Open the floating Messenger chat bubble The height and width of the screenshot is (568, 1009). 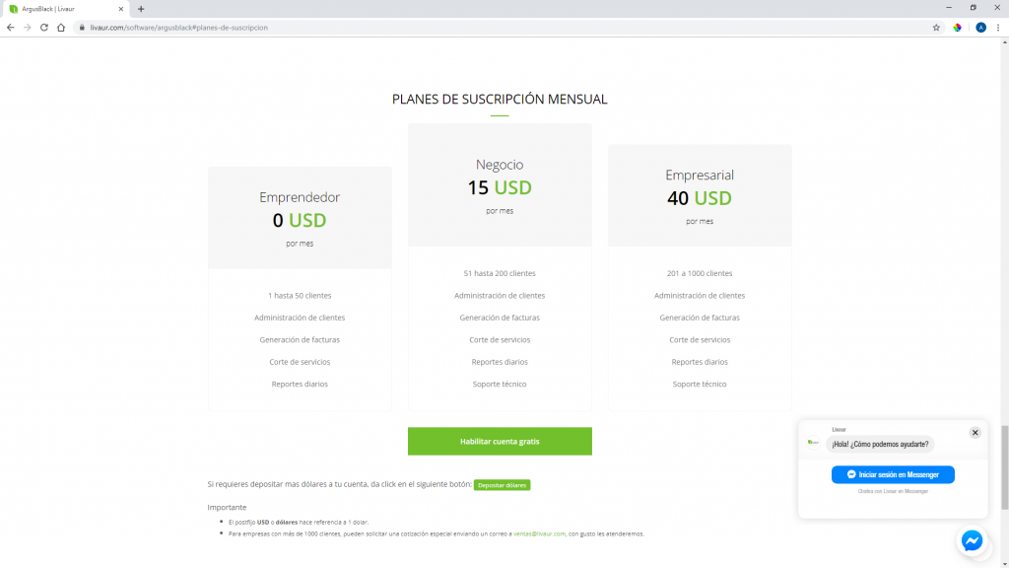(972, 540)
